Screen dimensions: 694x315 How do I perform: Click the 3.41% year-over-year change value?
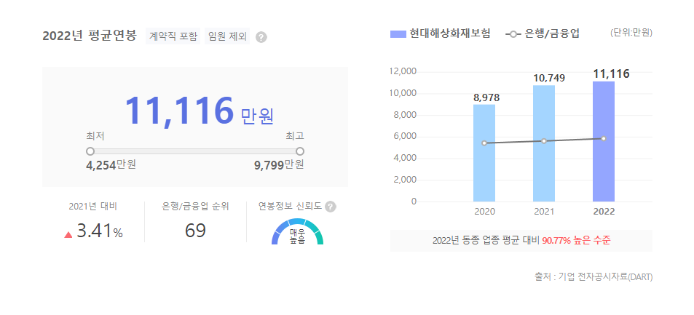[100, 231]
